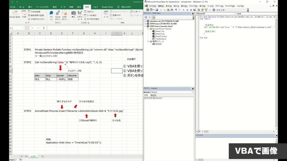Click プロパティ in the Controls group
The height and width of the screenshot is (161, 287).
(x=89, y=12)
